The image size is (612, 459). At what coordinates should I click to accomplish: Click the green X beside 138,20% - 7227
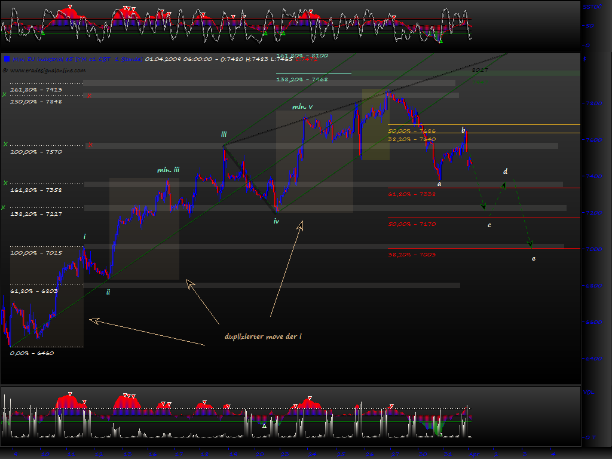pyautogui.click(x=4, y=207)
